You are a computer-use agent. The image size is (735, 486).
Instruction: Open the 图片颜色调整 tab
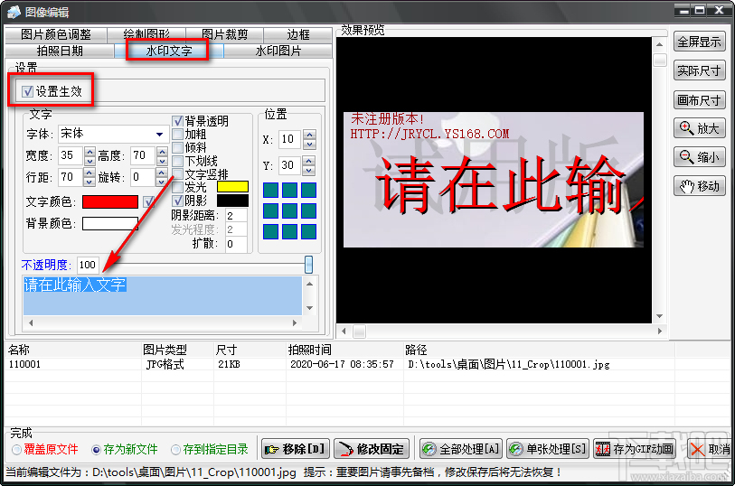click(x=56, y=34)
